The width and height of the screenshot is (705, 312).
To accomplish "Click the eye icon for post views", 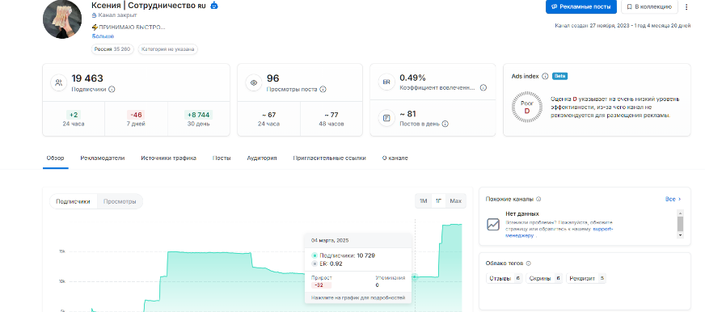I will (x=254, y=82).
